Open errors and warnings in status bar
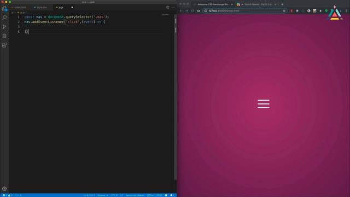 click(7, 195)
